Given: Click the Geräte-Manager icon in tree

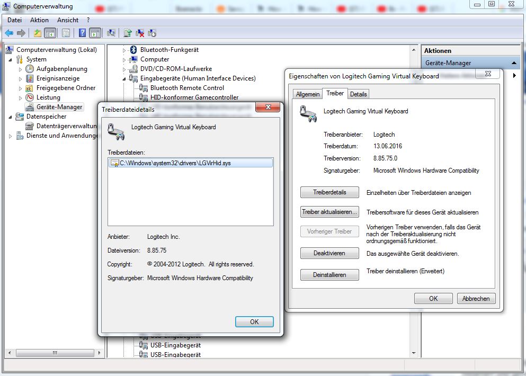Looking at the screenshot, I should pyautogui.click(x=30, y=107).
